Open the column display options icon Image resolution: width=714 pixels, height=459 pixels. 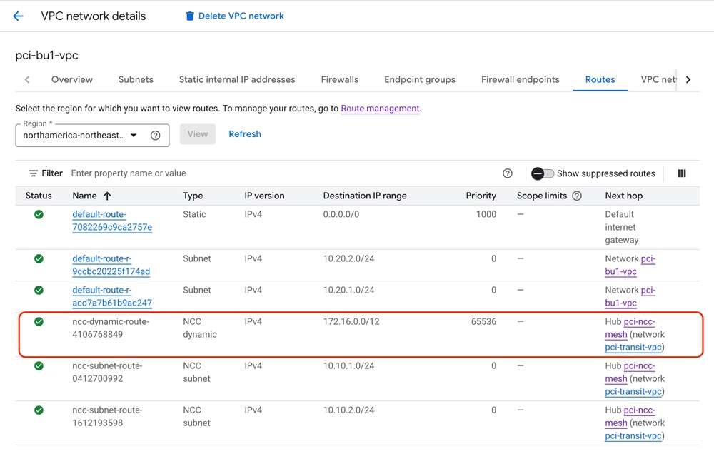[x=682, y=173]
